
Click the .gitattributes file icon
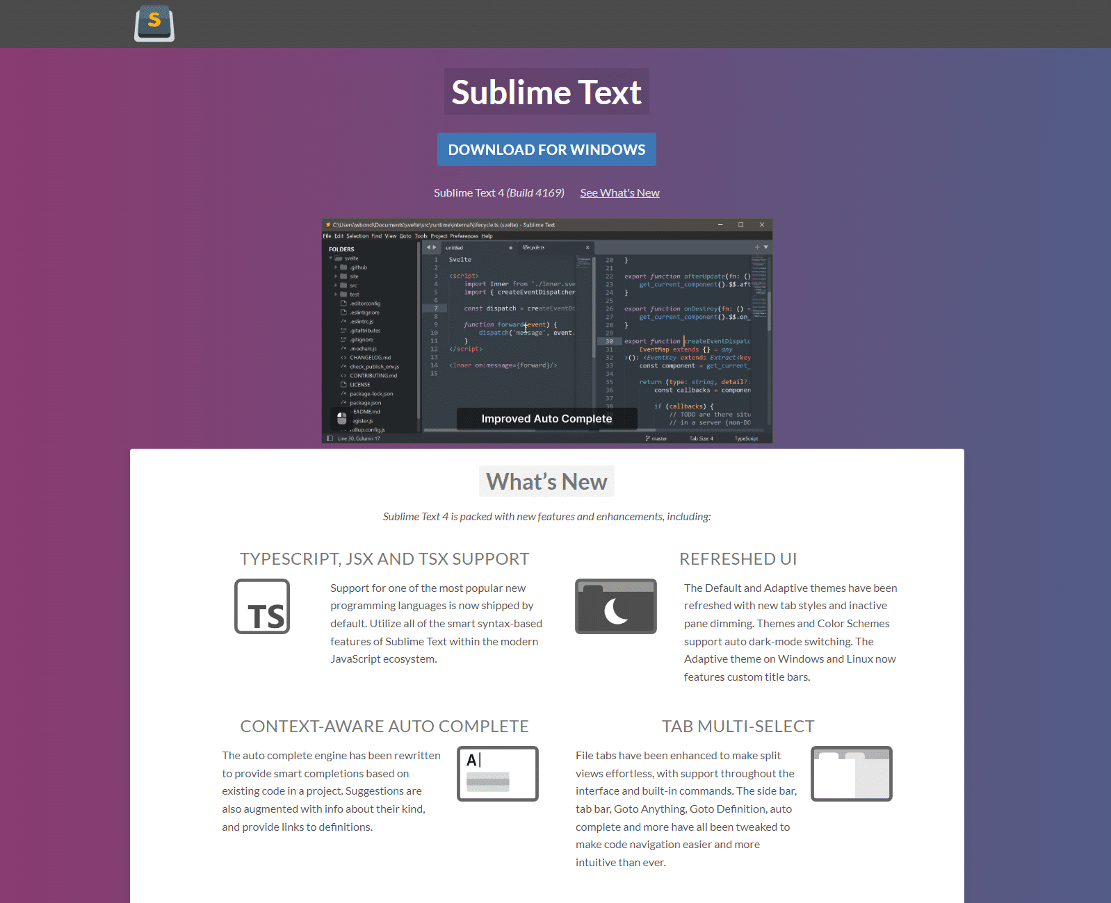[x=343, y=331]
